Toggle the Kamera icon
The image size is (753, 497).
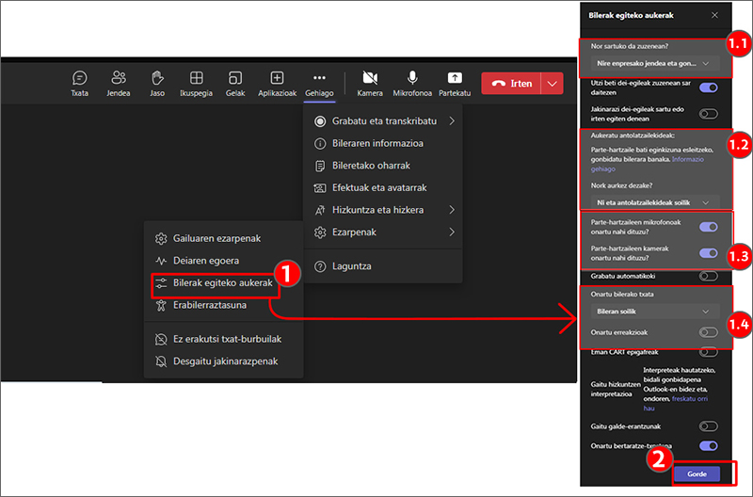(x=369, y=79)
